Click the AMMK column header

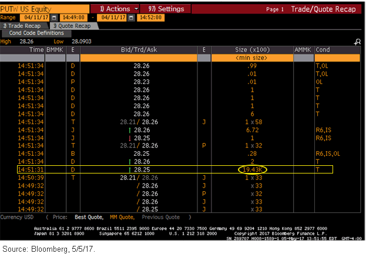(303, 50)
